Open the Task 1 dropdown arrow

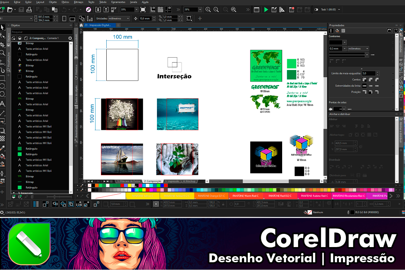tap(339, 9)
